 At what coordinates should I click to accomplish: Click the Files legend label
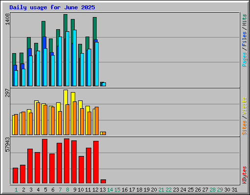(x=245, y=39)
